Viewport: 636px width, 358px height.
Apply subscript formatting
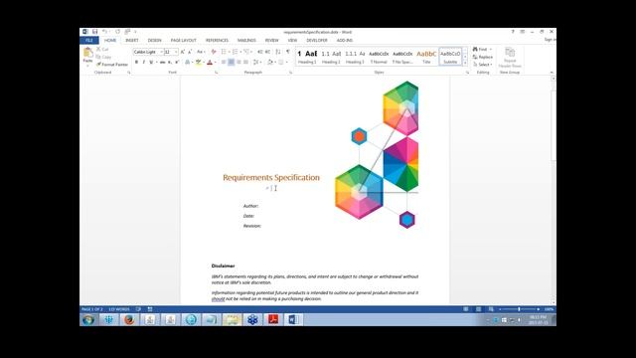point(170,62)
